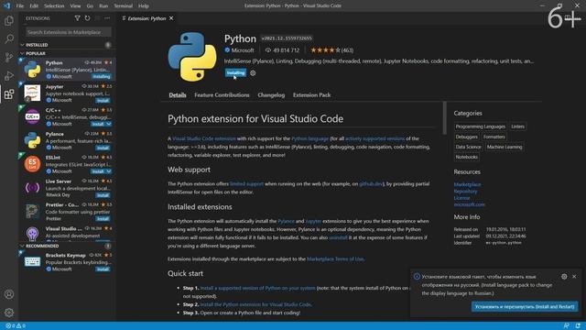The width and height of the screenshot is (586, 330).
Task: Open the Marketplace resource link
Action: click(x=467, y=184)
